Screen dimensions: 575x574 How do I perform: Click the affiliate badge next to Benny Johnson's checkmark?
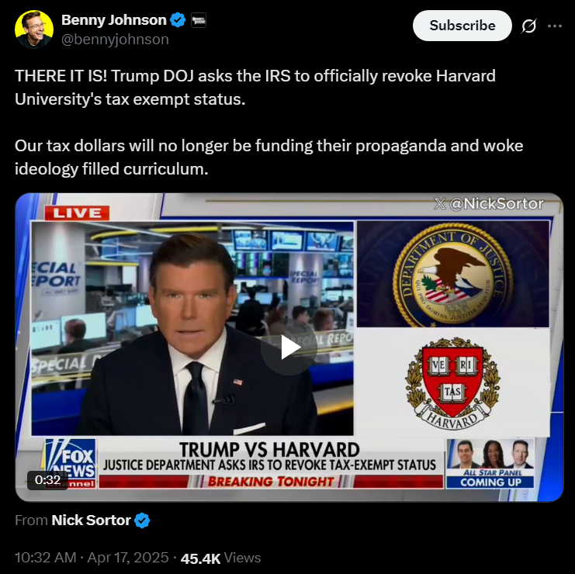click(199, 20)
